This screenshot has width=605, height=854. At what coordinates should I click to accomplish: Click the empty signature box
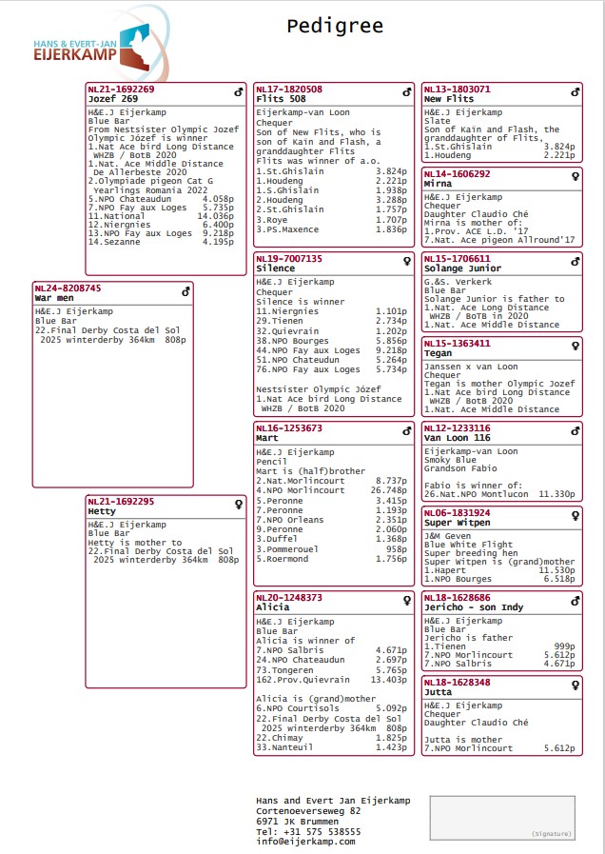coord(502,818)
